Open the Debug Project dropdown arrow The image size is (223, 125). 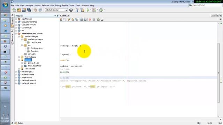point(97,10)
